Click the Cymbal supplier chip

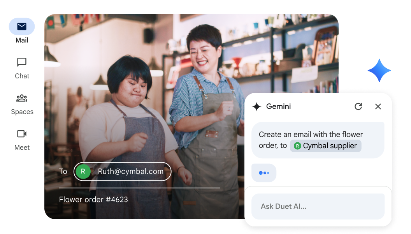pyautogui.click(x=325, y=146)
